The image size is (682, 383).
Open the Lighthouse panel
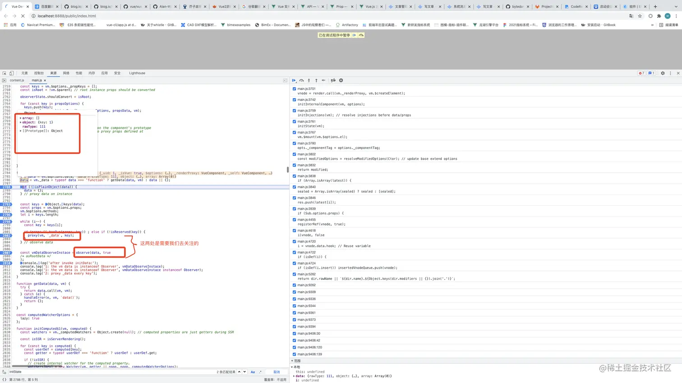tap(137, 73)
